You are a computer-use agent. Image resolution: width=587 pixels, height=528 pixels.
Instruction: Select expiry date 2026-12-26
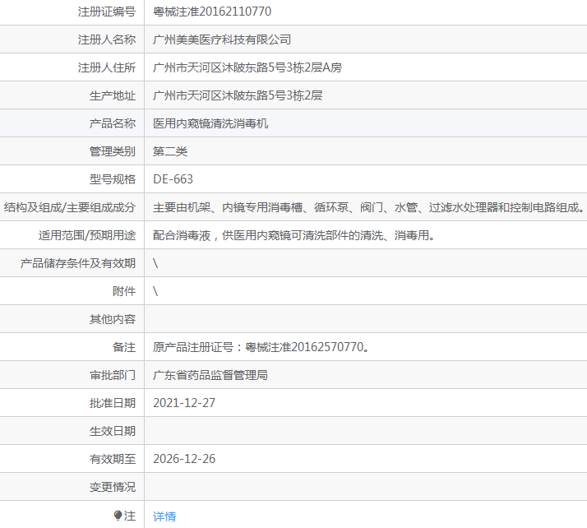tap(184, 459)
